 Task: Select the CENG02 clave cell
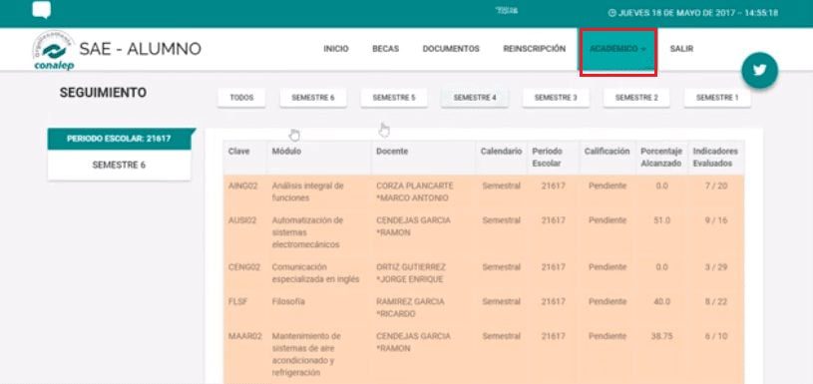243,267
